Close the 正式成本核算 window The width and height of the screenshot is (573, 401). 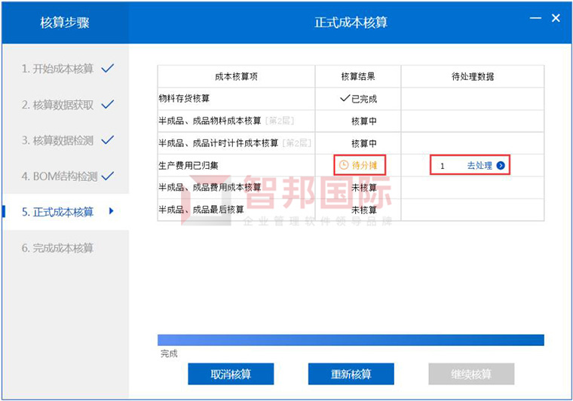(x=556, y=18)
